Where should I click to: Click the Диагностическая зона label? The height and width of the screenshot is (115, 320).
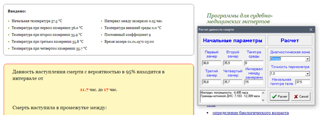click(x=290, y=52)
